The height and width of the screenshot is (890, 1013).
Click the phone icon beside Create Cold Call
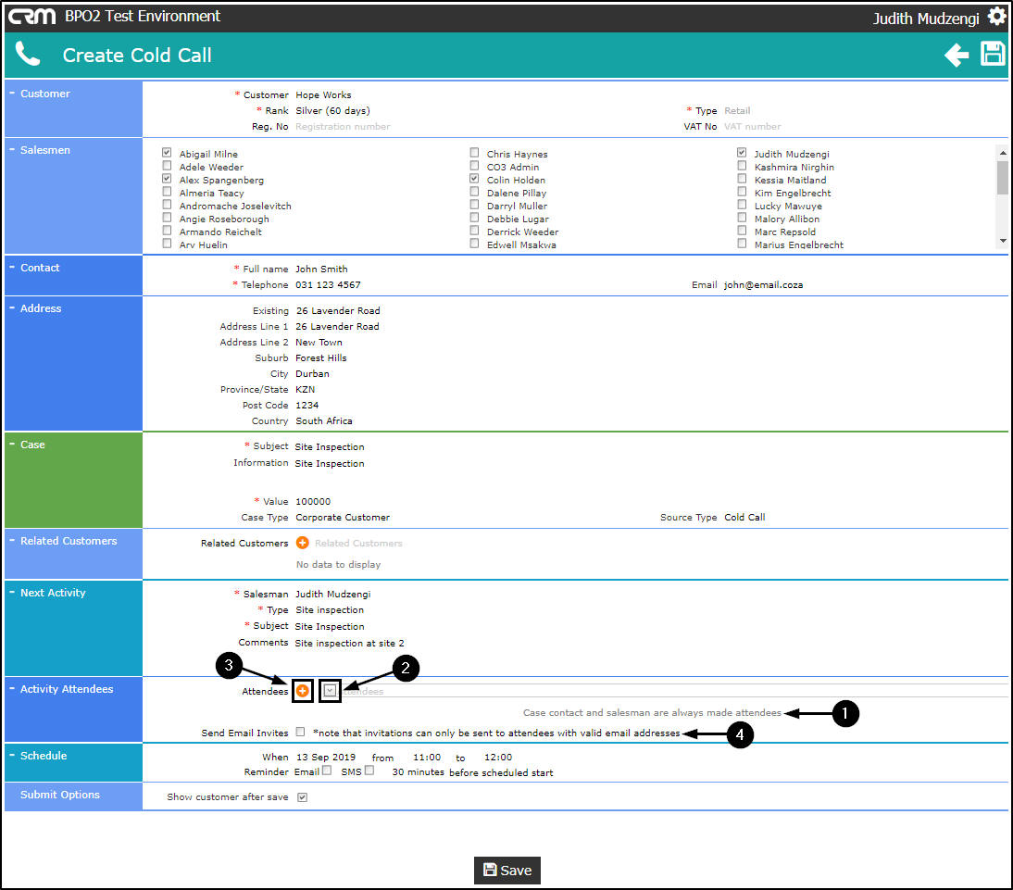(27, 54)
